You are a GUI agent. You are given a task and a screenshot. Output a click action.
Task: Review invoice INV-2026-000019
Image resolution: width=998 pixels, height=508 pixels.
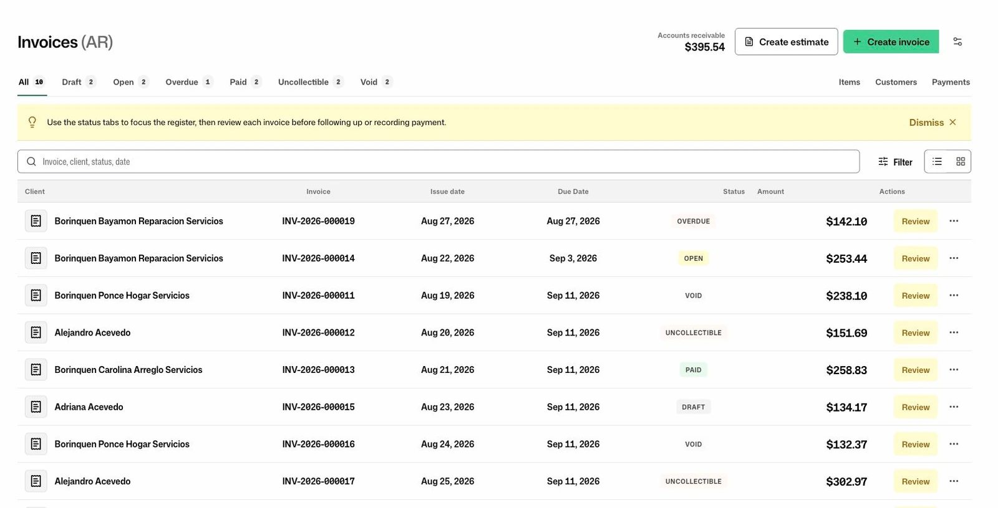click(x=915, y=221)
